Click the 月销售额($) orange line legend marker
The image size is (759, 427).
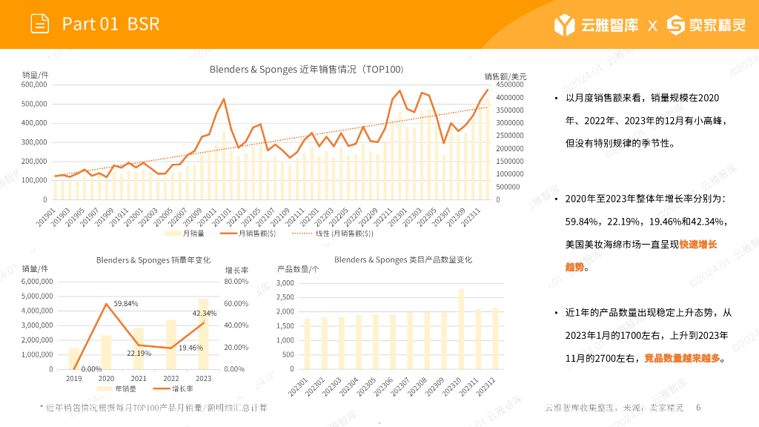tap(228, 234)
